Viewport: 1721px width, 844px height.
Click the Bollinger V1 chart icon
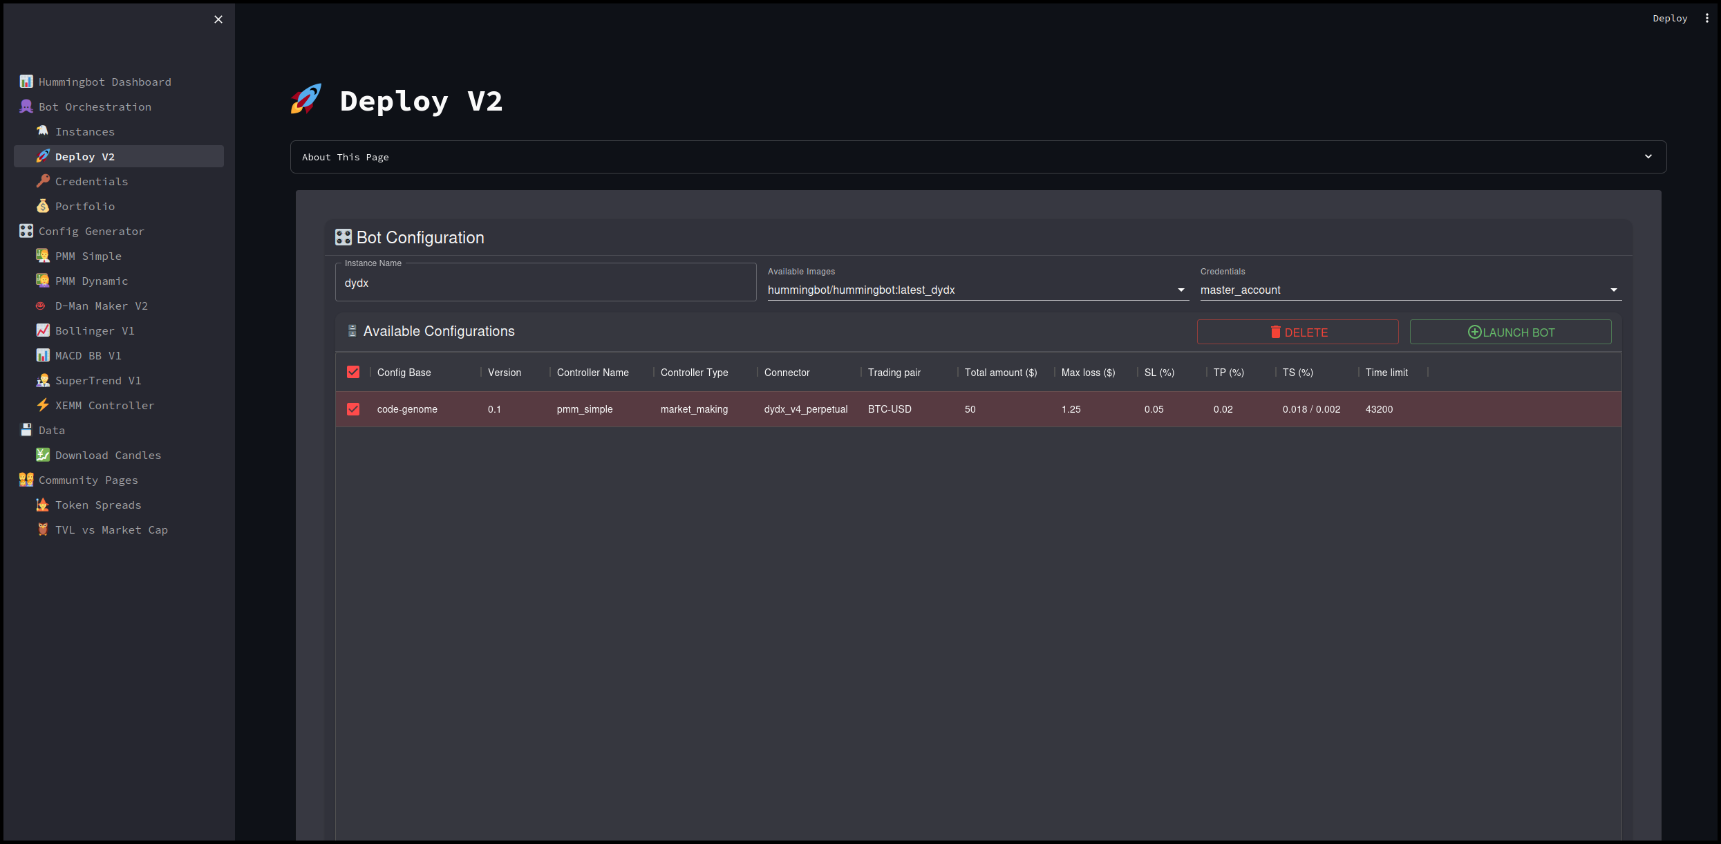[x=43, y=330]
